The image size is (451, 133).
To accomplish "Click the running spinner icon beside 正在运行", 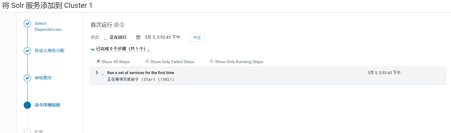I will coord(106,37).
